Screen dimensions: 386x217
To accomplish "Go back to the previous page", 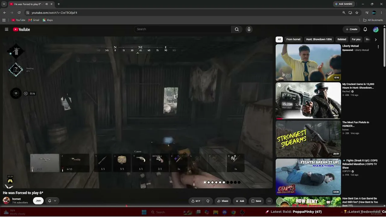I will click(x=5, y=13).
